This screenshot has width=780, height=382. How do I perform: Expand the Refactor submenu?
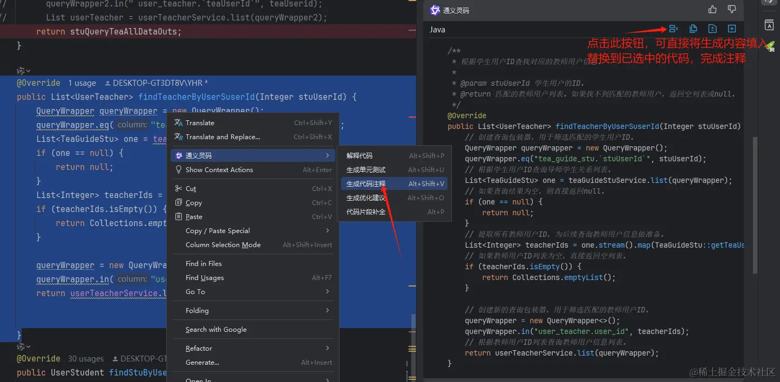pos(253,348)
